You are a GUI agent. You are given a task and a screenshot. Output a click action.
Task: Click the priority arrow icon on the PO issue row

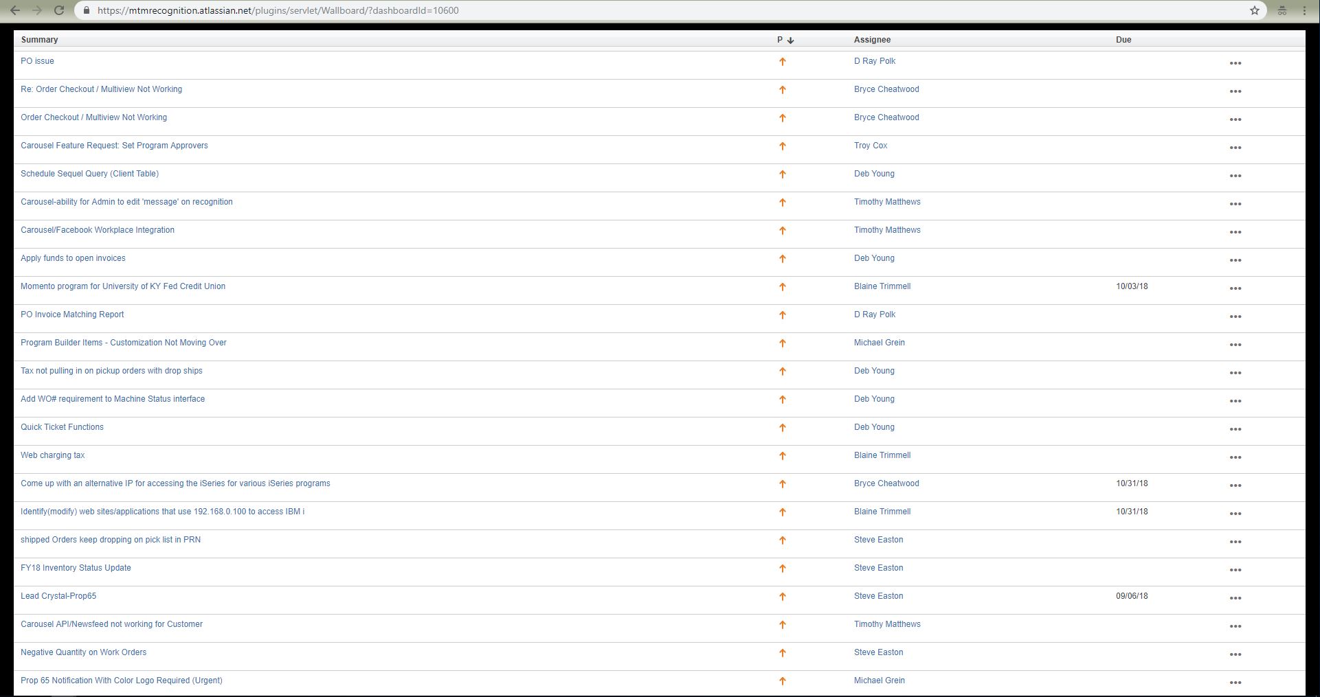[783, 62]
